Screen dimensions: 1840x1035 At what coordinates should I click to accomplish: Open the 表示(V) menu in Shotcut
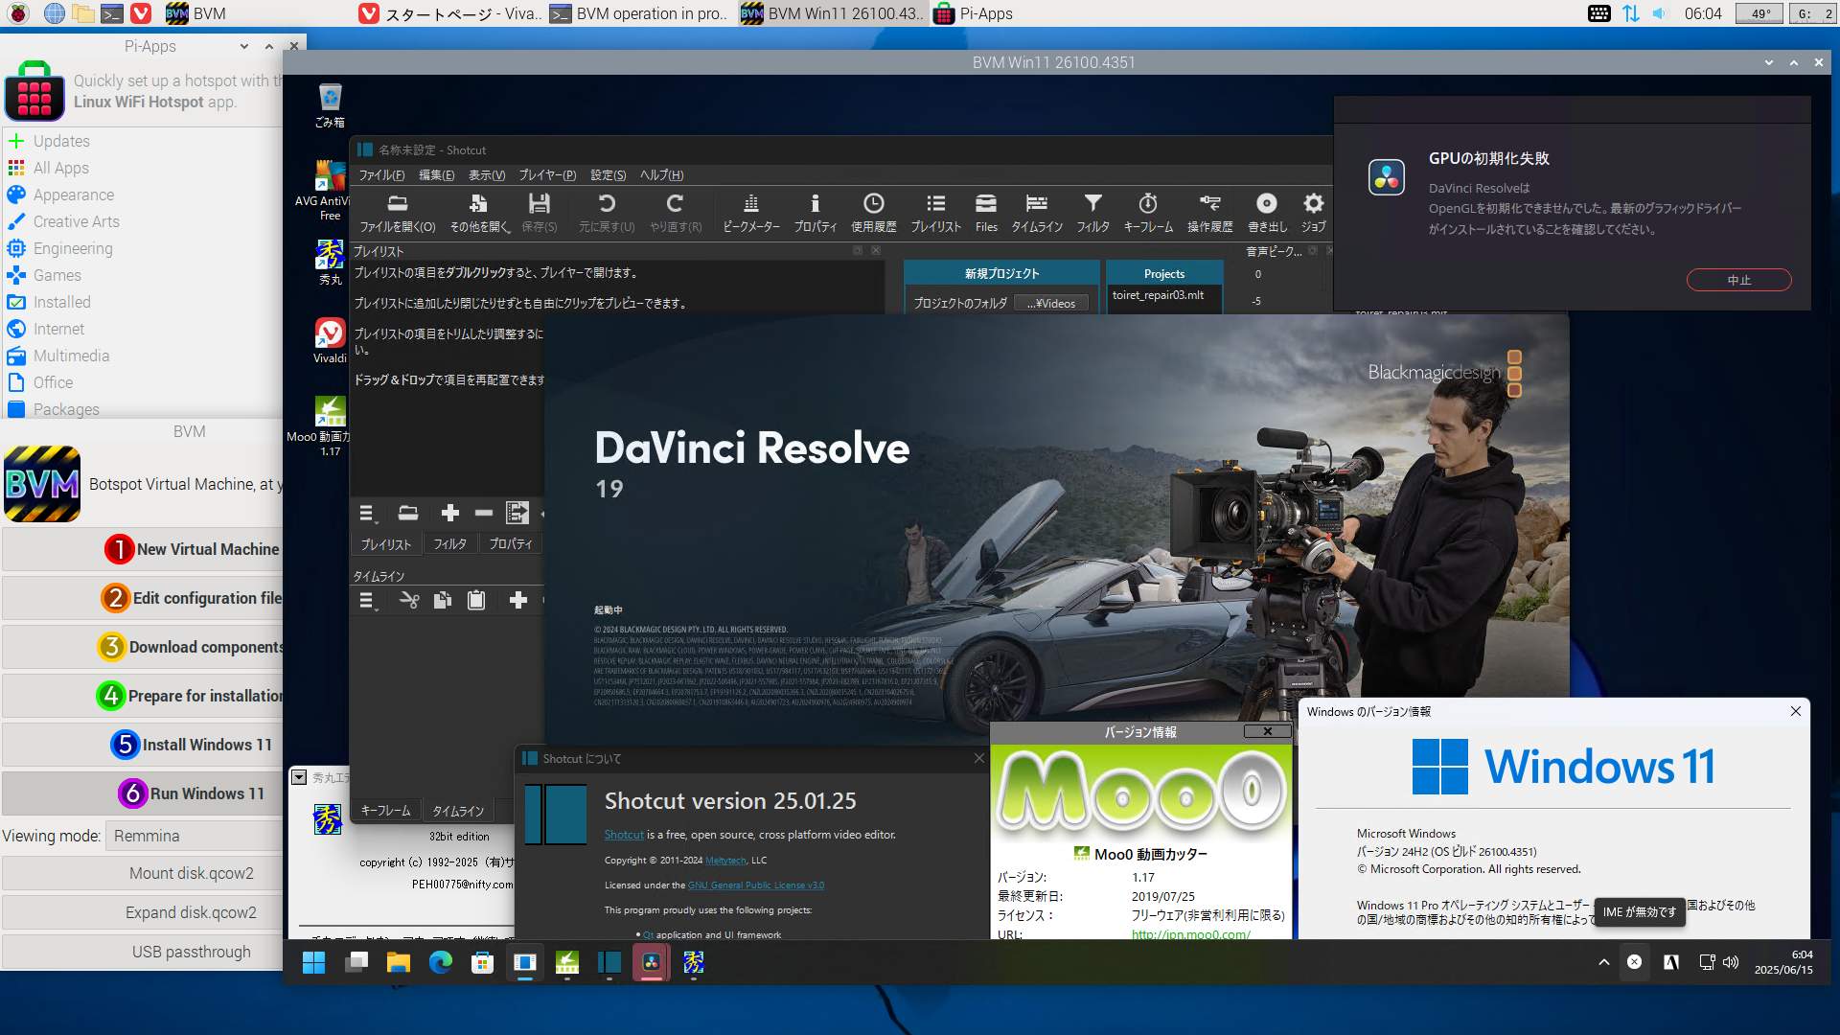[x=487, y=175]
